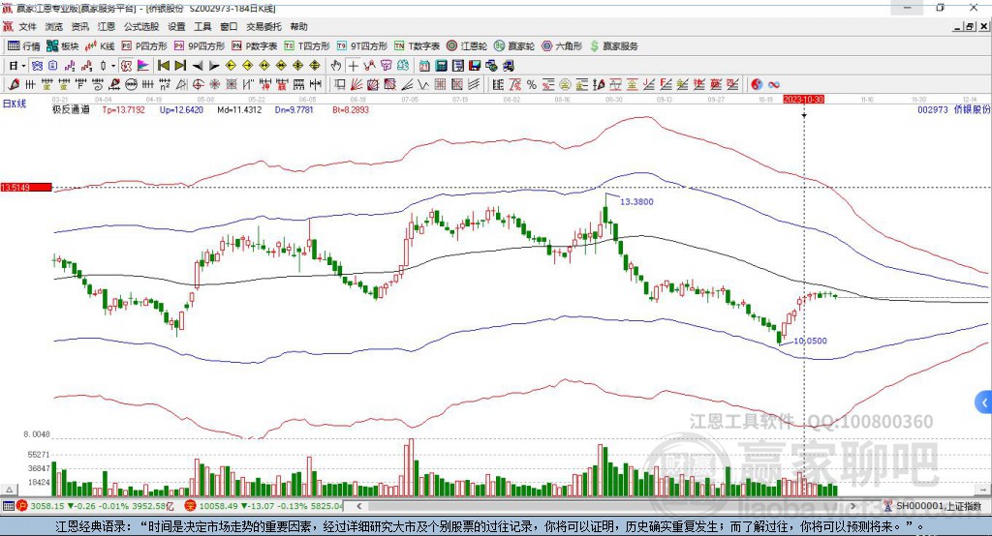992x536 pixels.
Task: Open the 行情 market quotes view
Action: coord(24,46)
